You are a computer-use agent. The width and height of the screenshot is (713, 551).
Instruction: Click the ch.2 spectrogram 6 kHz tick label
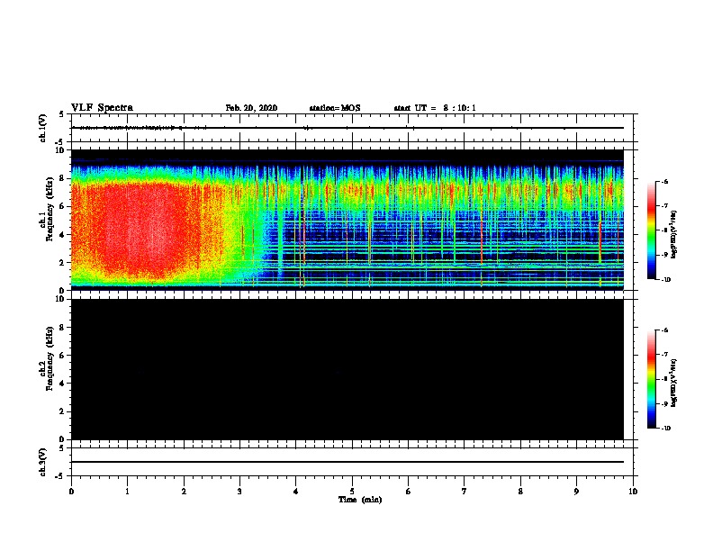(x=62, y=355)
